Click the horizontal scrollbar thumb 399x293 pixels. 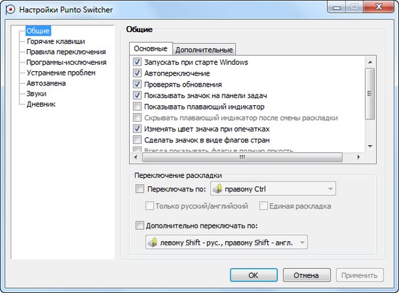242,157
